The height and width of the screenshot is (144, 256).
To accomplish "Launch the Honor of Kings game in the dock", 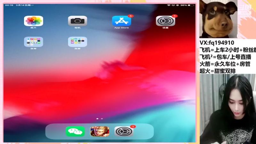I will click(100, 132).
